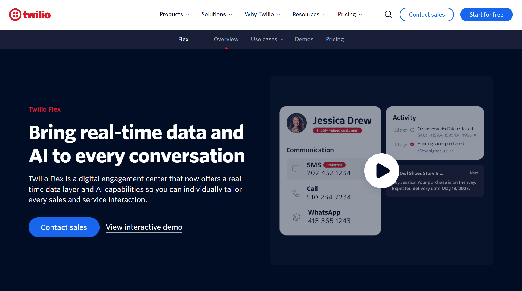Open the search magnifier

pyautogui.click(x=388, y=14)
